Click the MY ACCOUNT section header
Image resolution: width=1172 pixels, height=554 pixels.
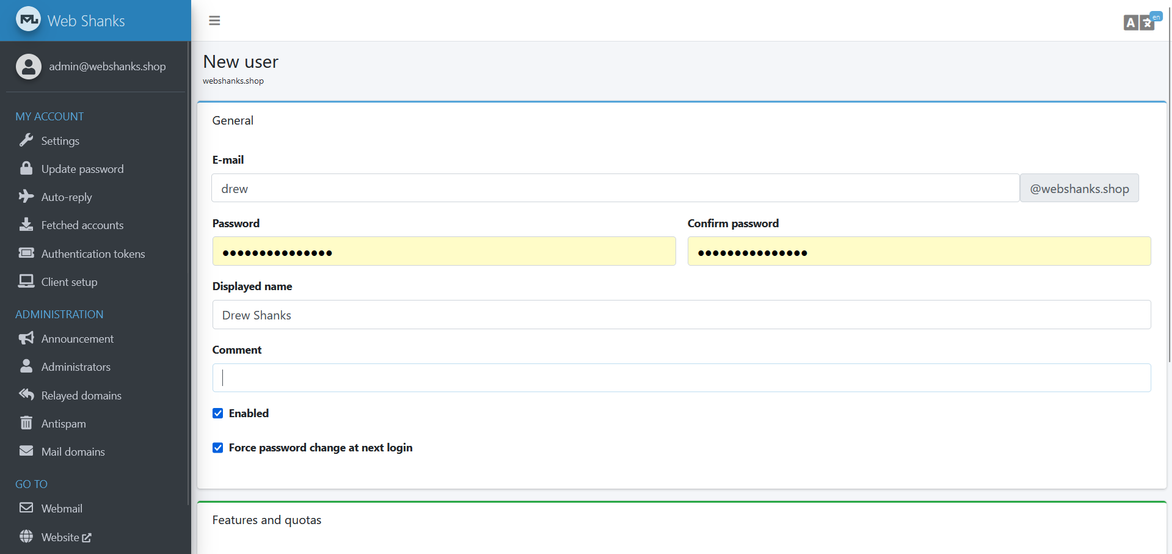(x=49, y=117)
